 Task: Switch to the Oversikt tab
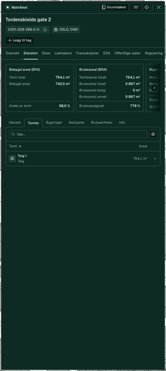pos(12,53)
